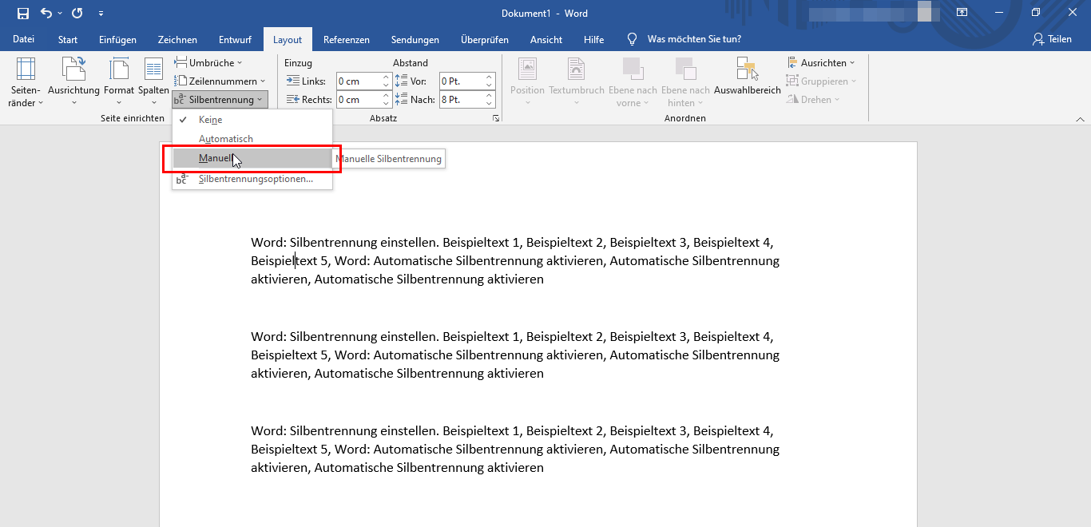Collapse the ribbon with the chevron

point(1079,118)
